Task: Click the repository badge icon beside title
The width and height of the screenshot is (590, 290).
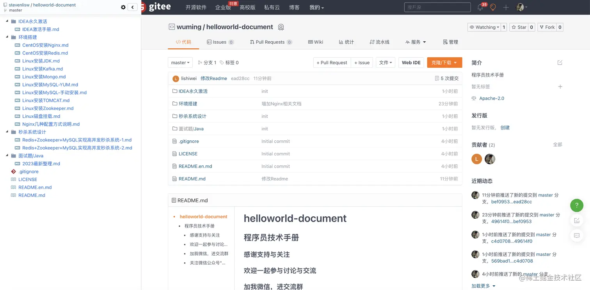Action: point(281,27)
